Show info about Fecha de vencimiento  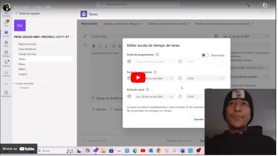pos(155,72)
